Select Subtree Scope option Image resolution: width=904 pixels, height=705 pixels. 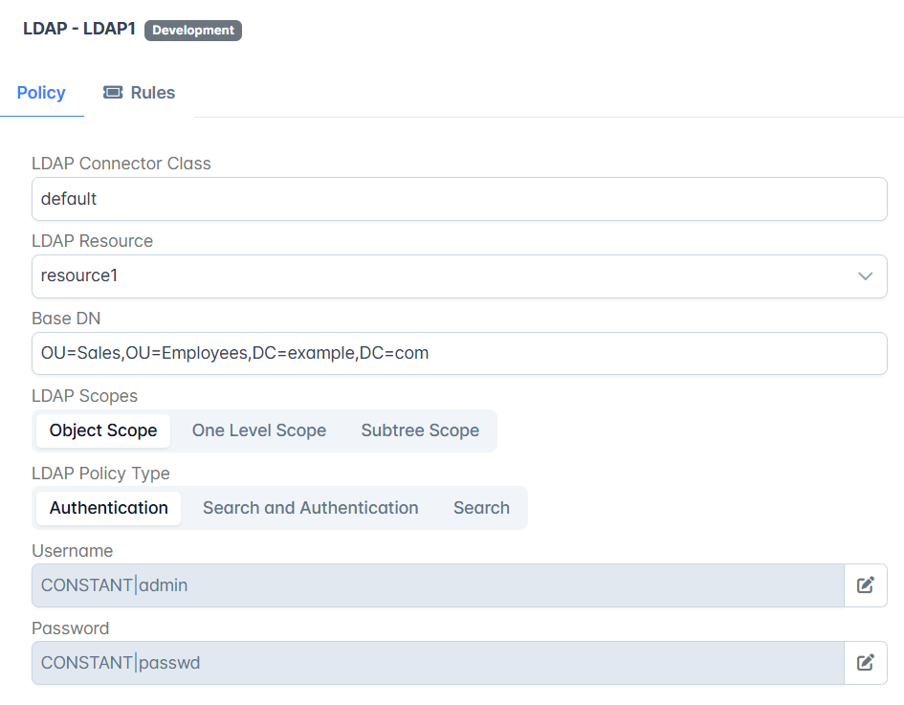tap(420, 430)
